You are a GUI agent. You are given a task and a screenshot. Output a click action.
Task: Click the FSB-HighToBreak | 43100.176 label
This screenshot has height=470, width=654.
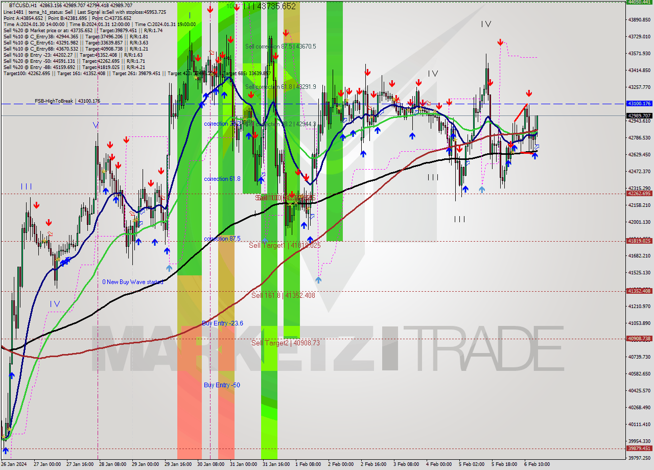click(67, 101)
